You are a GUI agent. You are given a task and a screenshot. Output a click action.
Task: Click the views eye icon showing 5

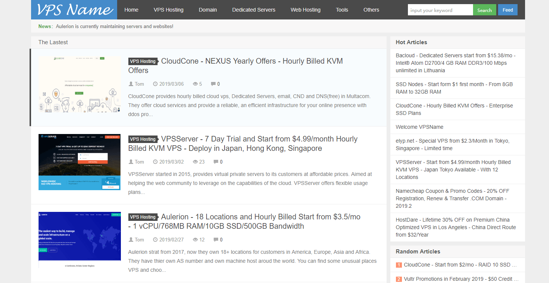(x=195, y=84)
